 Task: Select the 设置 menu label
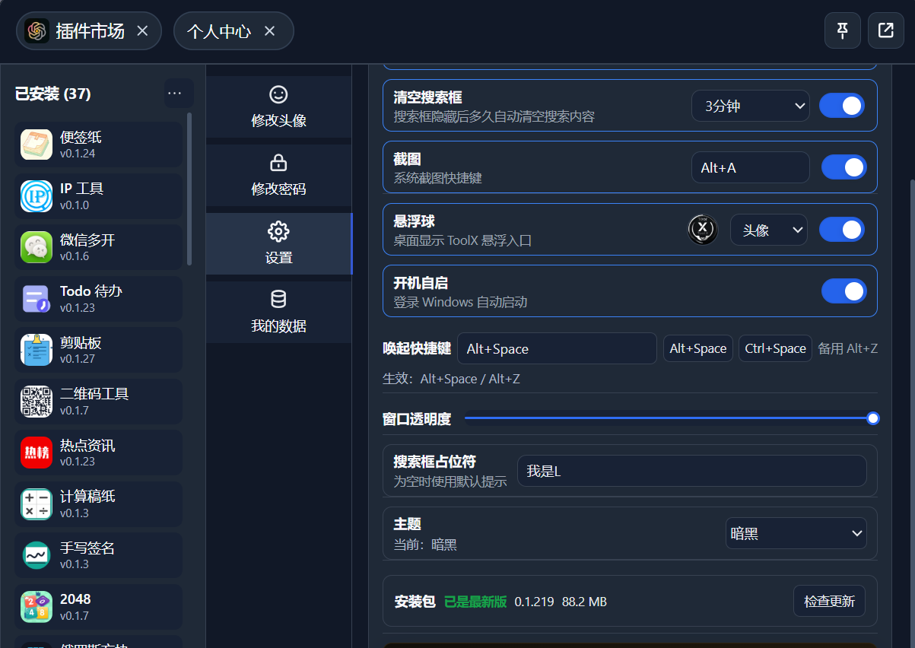(278, 258)
